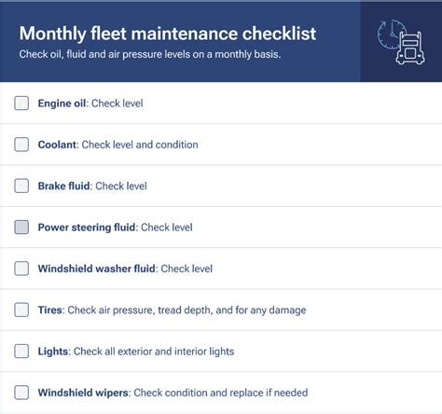The height and width of the screenshot is (414, 442).
Task: Select the Tires item description
Action: [x=172, y=310]
